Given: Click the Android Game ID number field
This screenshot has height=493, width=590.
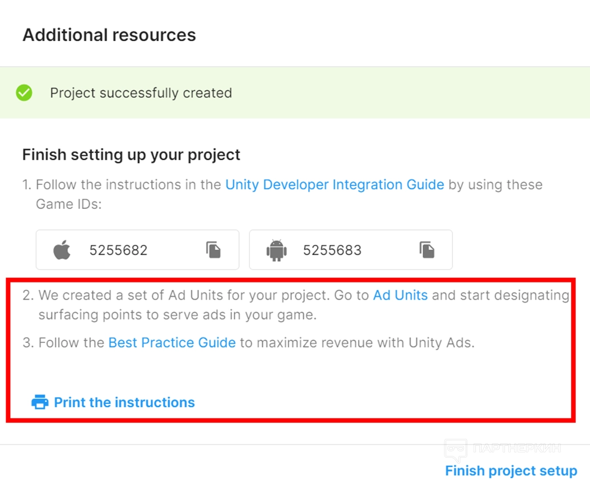Looking at the screenshot, I should (x=332, y=250).
